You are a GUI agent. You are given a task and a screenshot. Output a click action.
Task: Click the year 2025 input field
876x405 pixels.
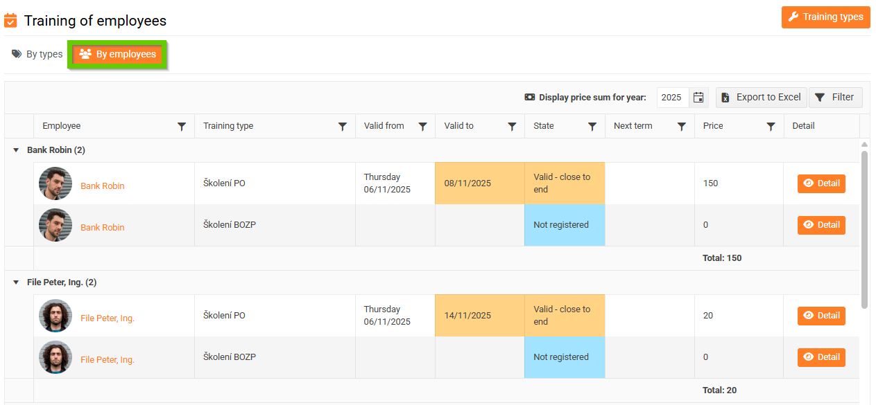pyautogui.click(x=672, y=98)
